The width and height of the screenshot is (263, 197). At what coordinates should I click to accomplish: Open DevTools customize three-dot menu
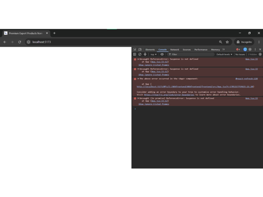[x=255, y=49]
